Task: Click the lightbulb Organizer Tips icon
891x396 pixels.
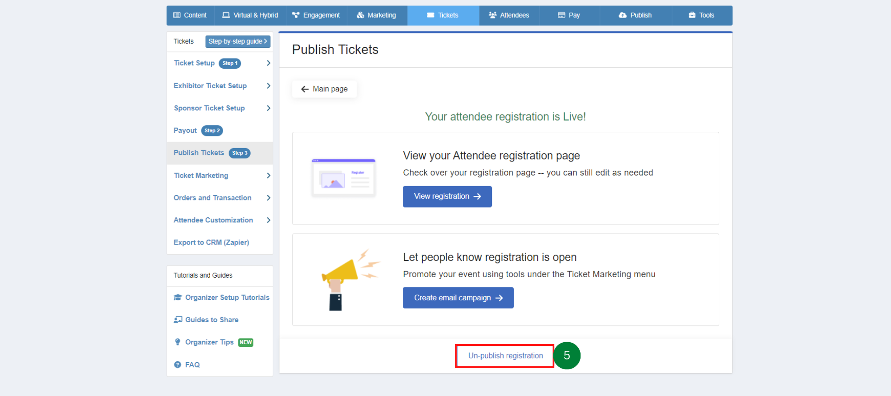Action: point(177,342)
